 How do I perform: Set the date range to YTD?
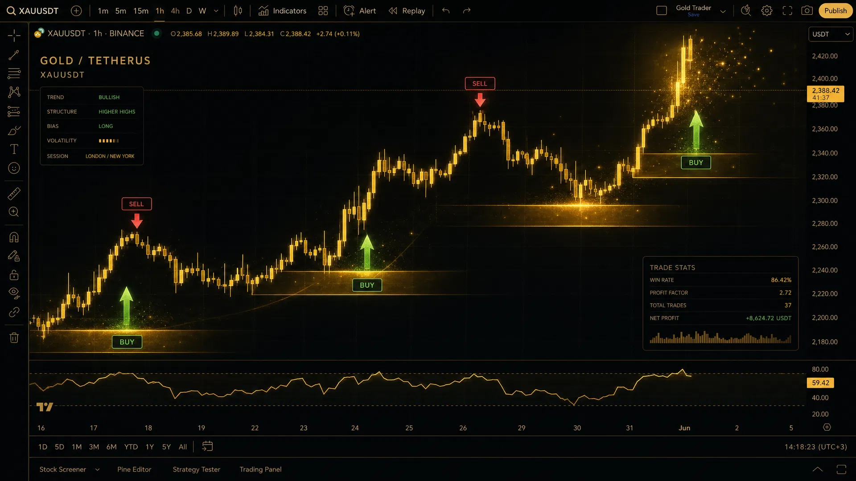[x=131, y=447]
